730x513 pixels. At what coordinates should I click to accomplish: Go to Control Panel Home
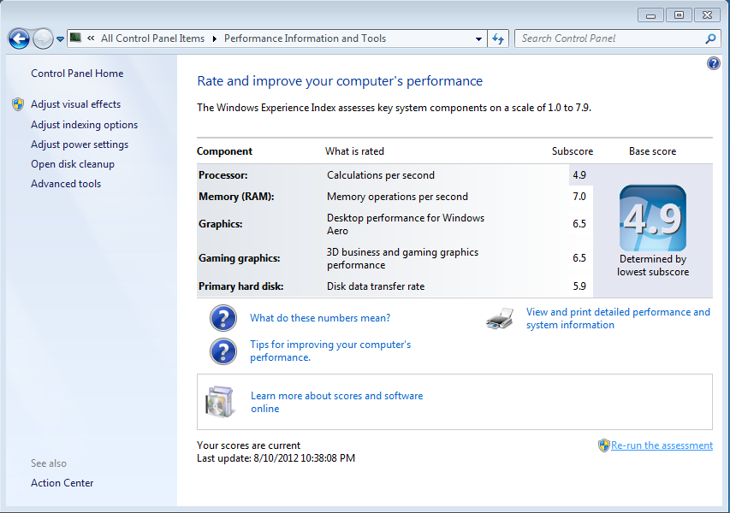tap(77, 74)
